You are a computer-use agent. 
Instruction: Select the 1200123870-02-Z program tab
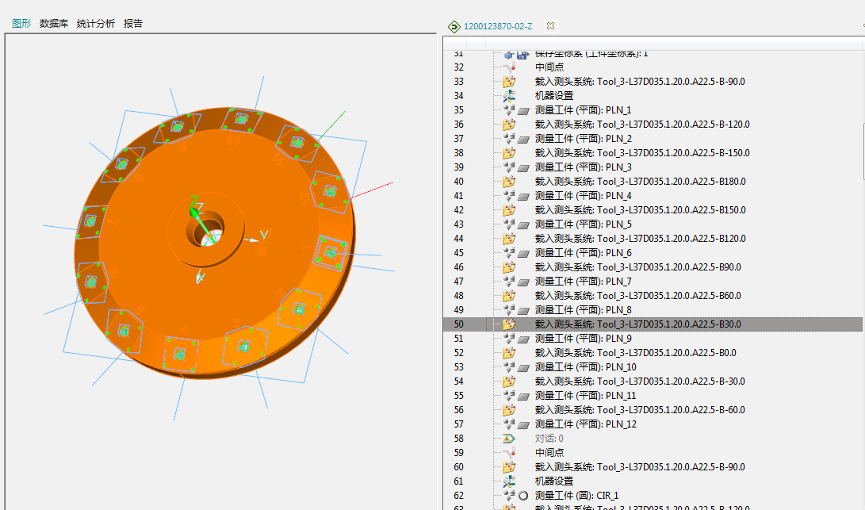click(498, 26)
